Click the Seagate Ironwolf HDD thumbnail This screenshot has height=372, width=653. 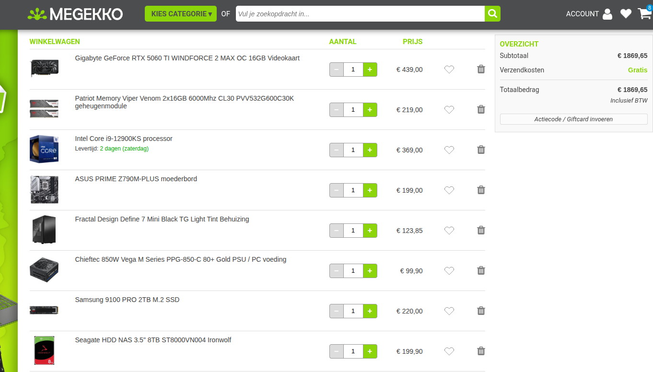[44, 350]
